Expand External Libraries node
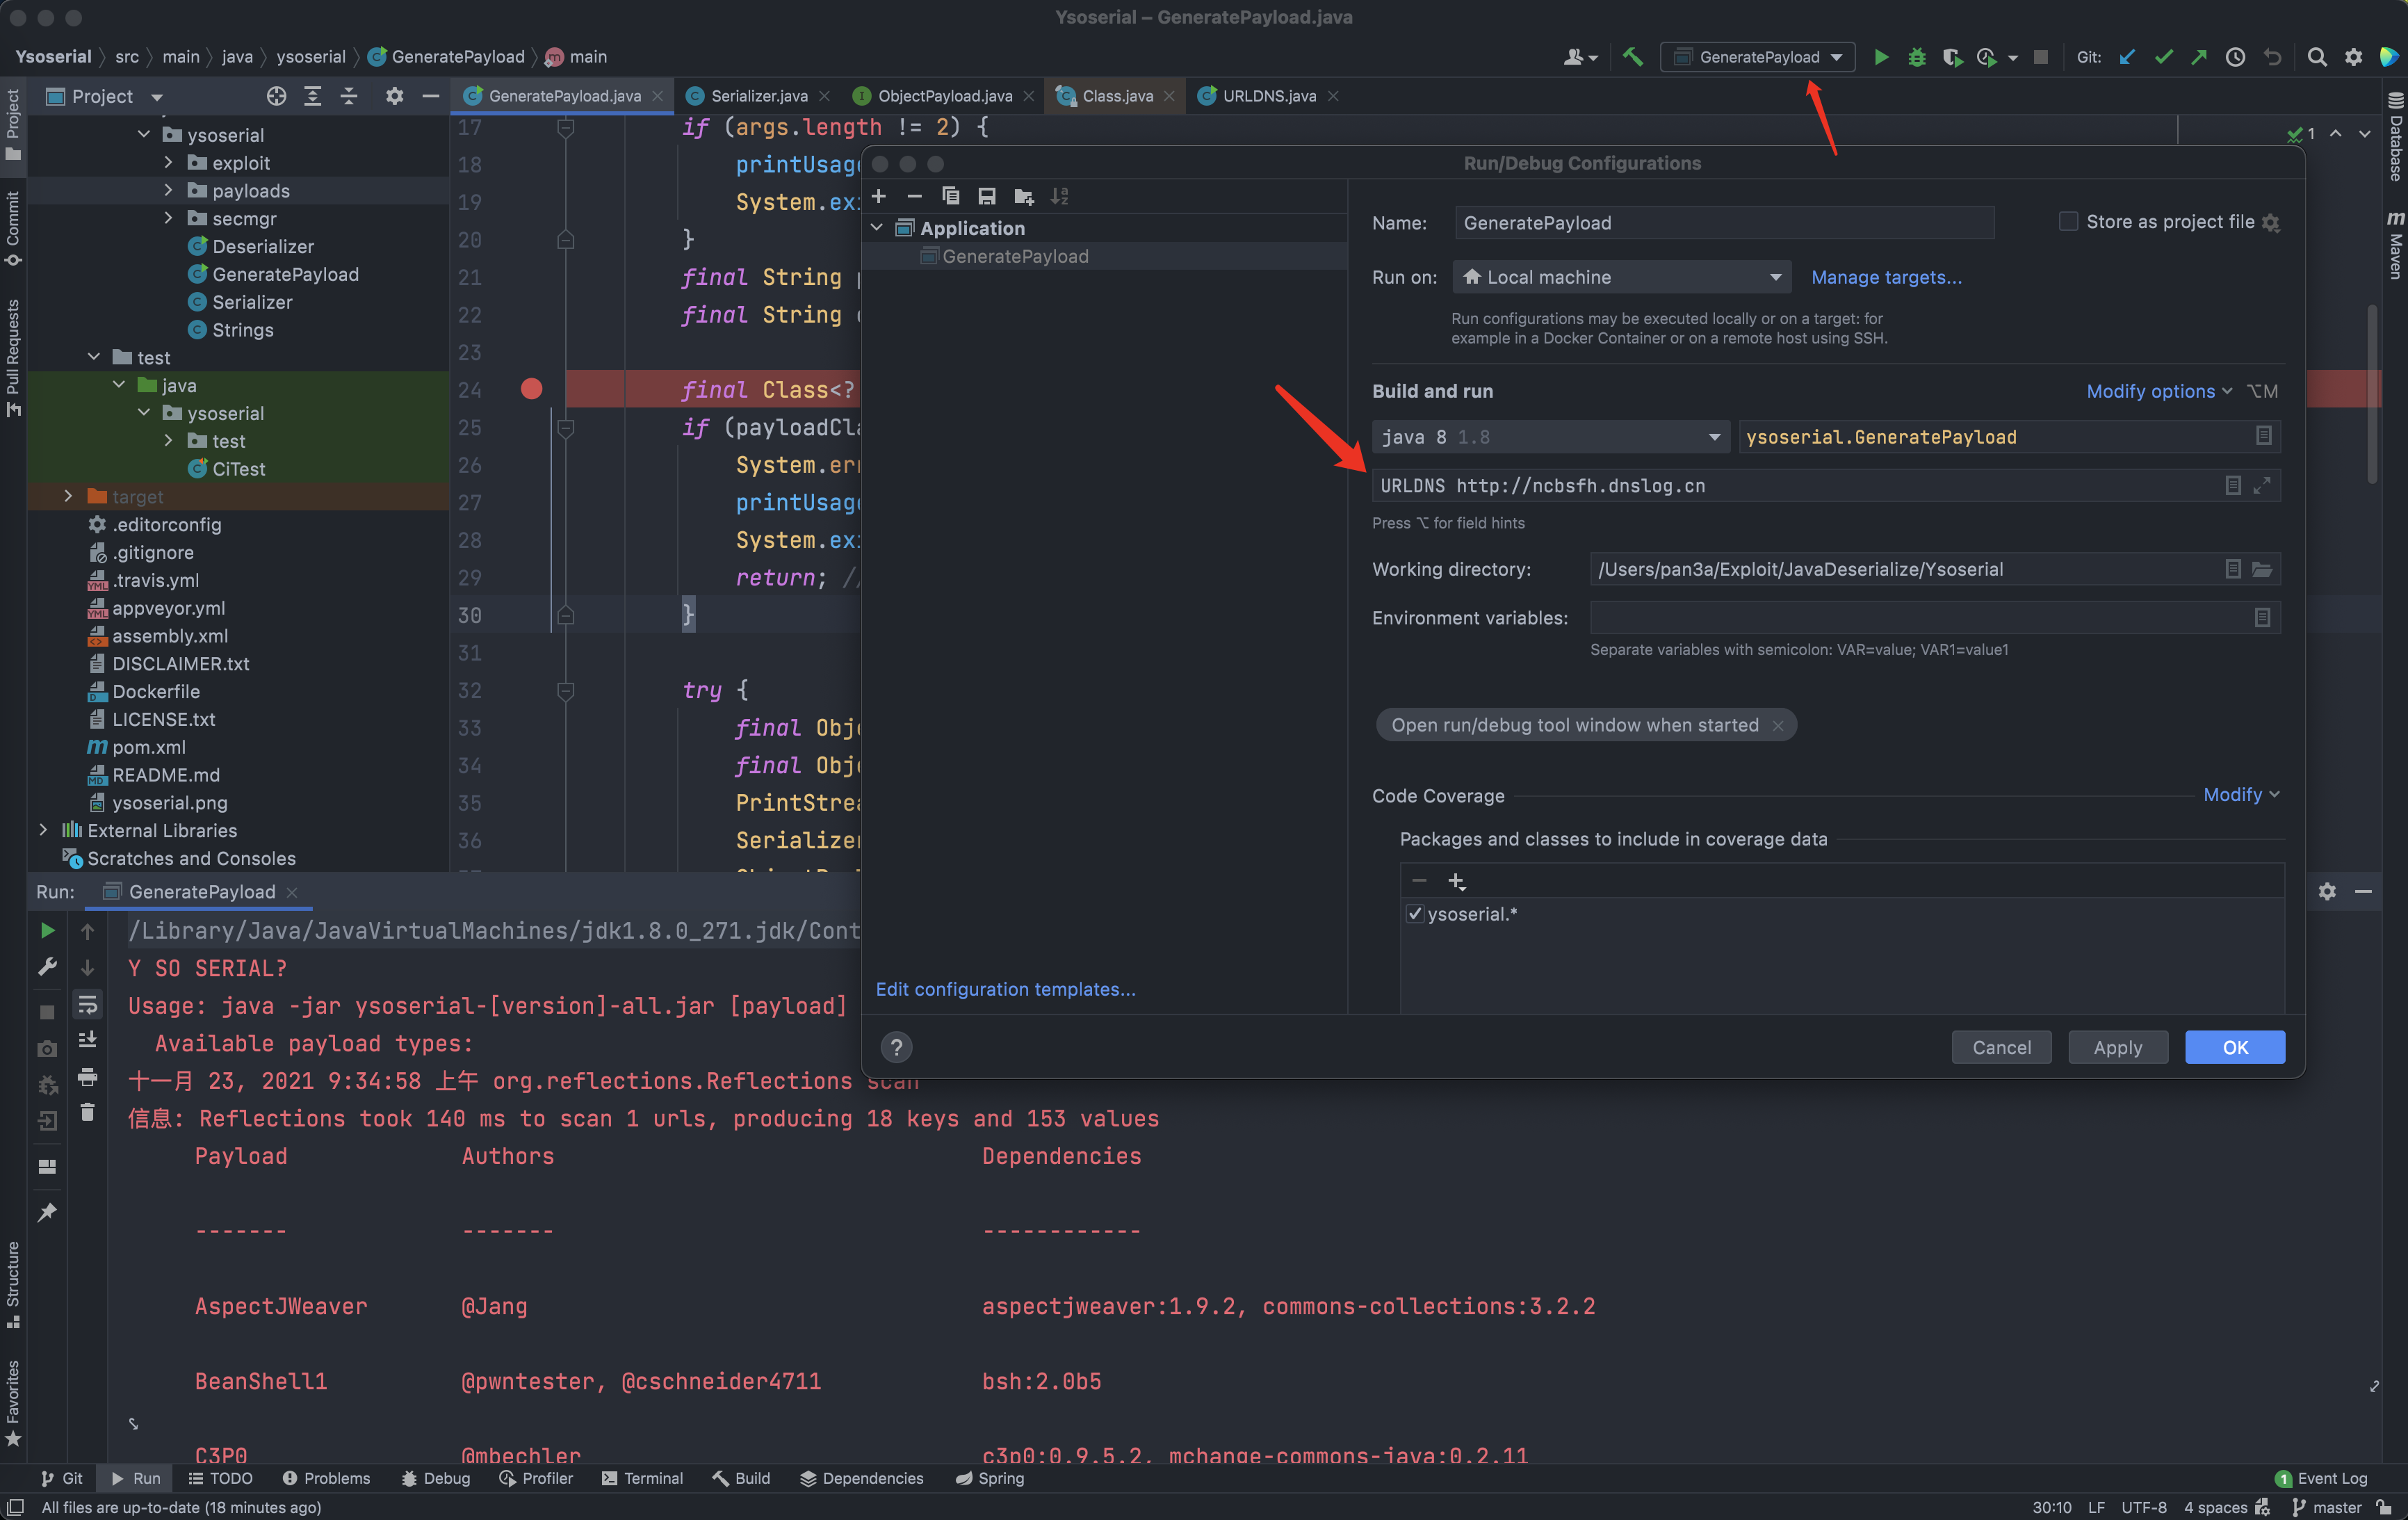This screenshot has width=2408, height=1520. (x=43, y=830)
